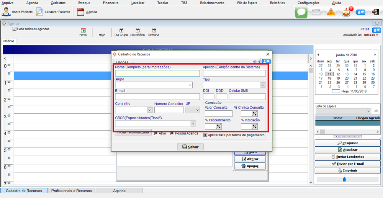This screenshot has width=383, height=198.
Task: Toggle Exibir todas as Agendas checkbox
Action: click(x=15, y=29)
